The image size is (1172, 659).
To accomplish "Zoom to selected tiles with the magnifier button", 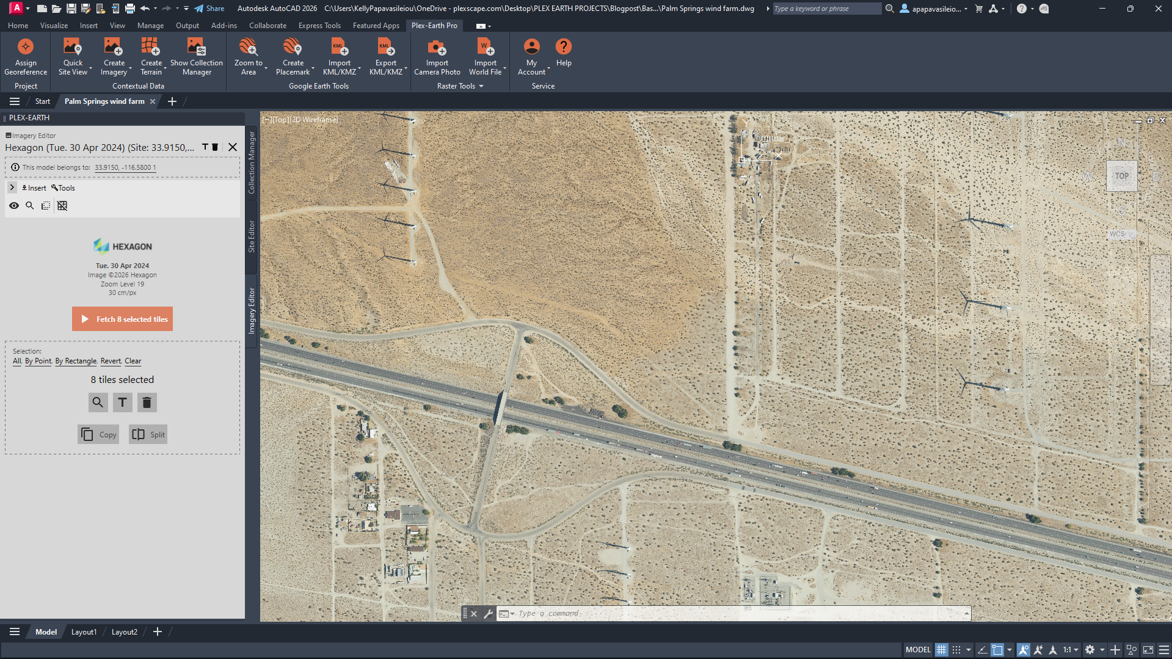I will [x=98, y=402].
